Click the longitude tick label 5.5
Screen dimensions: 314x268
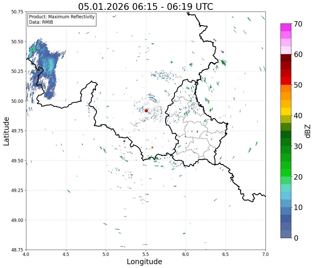[x=146, y=254]
